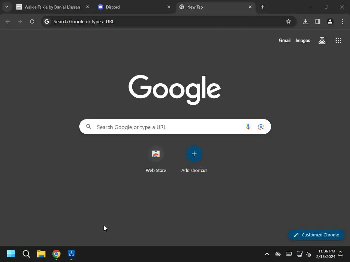Open the Images link
Screen dimensions: 350x262
click(303, 40)
